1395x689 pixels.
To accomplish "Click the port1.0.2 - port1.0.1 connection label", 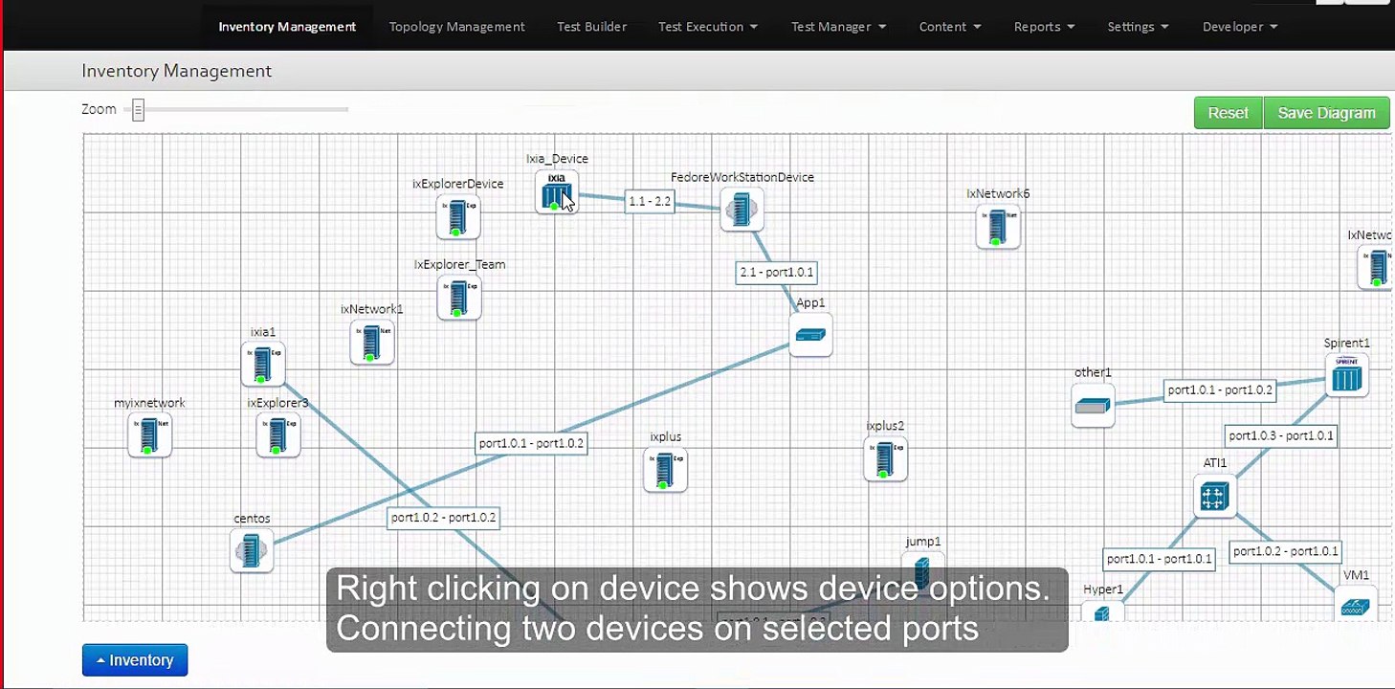I will (1284, 551).
